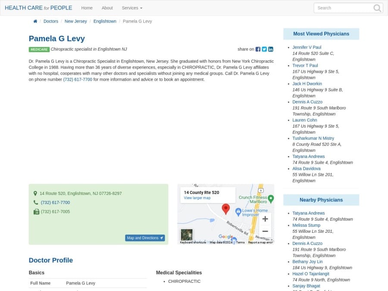Visit Jennifer V Paul's profile link
Screen dimensions: 388x291
tap(307, 47)
